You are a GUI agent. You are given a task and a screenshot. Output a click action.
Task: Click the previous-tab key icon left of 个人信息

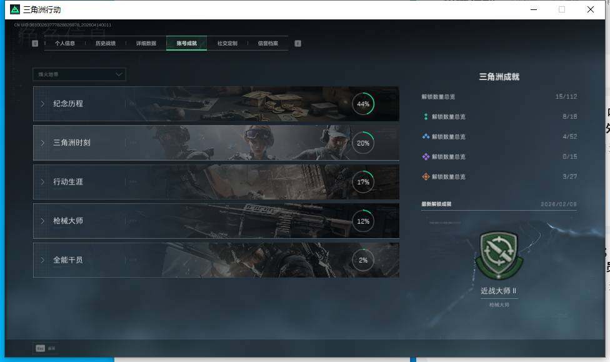tap(35, 43)
